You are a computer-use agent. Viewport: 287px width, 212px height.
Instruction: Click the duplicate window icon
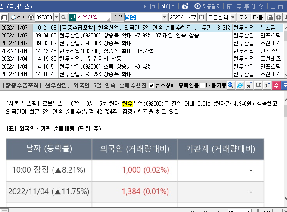(x=238, y=6)
